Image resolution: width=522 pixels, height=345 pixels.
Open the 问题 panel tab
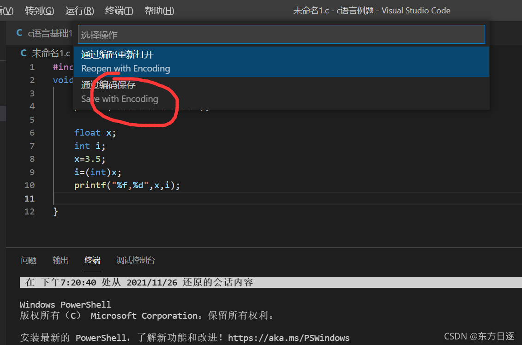29,260
